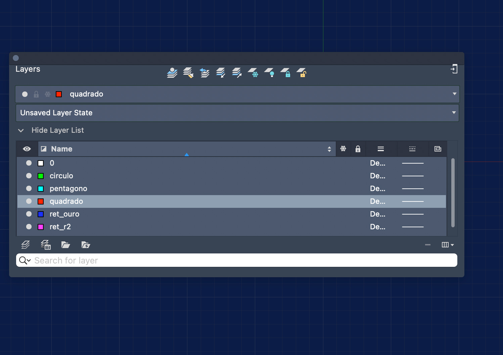The image size is (503, 355).
Task: Click the eye visibility column header
Action: click(27, 149)
